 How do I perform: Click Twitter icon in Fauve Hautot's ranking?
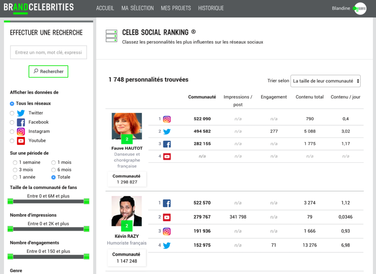pos(167,132)
